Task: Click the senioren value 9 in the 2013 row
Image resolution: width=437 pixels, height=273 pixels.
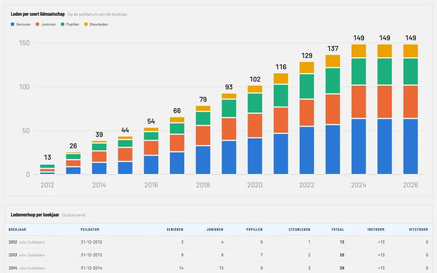Action: click(x=182, y=255)
